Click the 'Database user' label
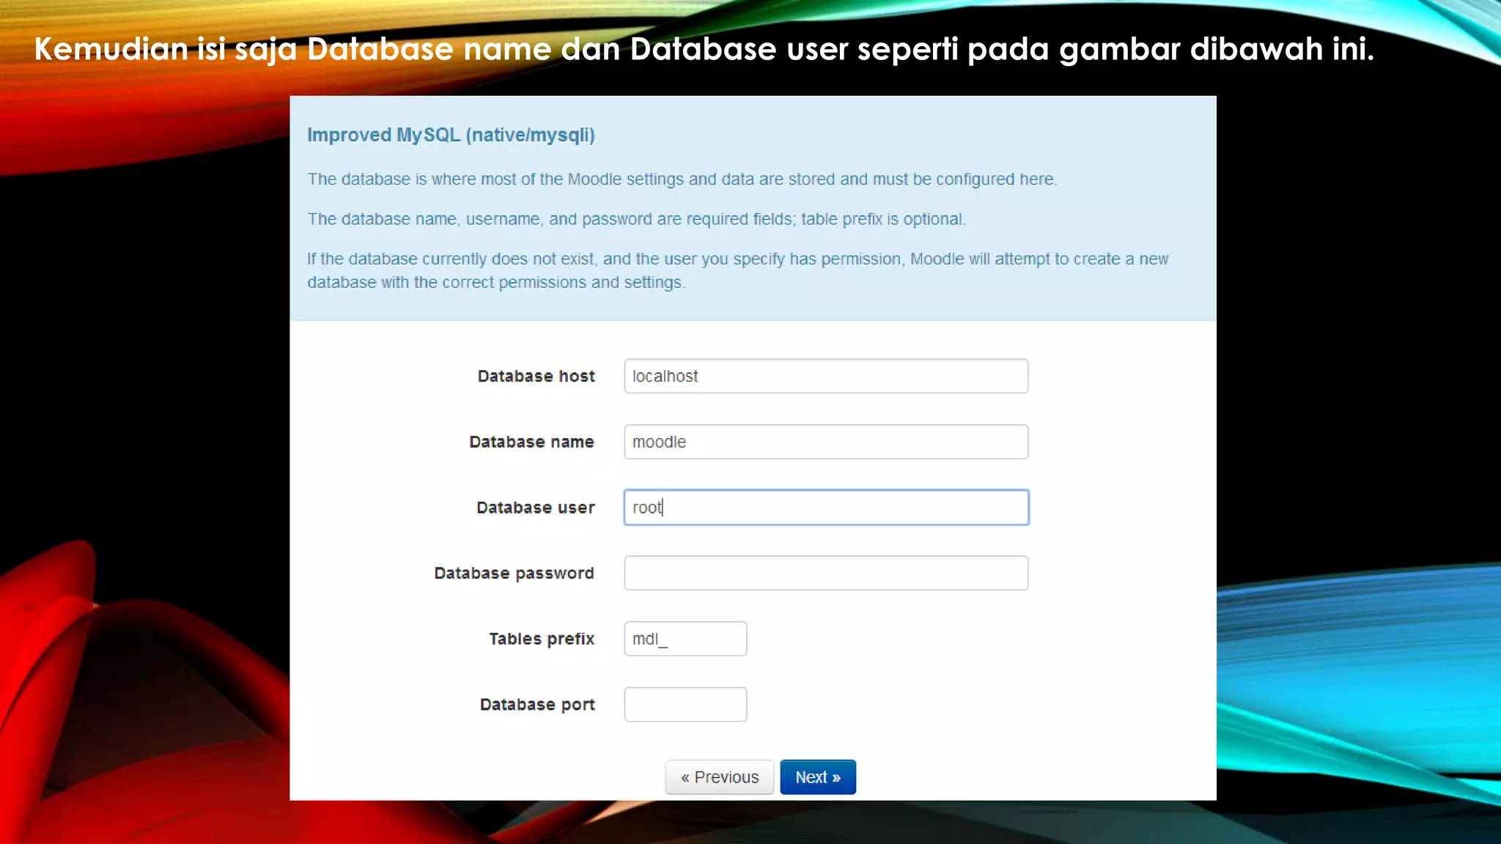This screenshot has width=1501, height=844. [x=536, y=508]
